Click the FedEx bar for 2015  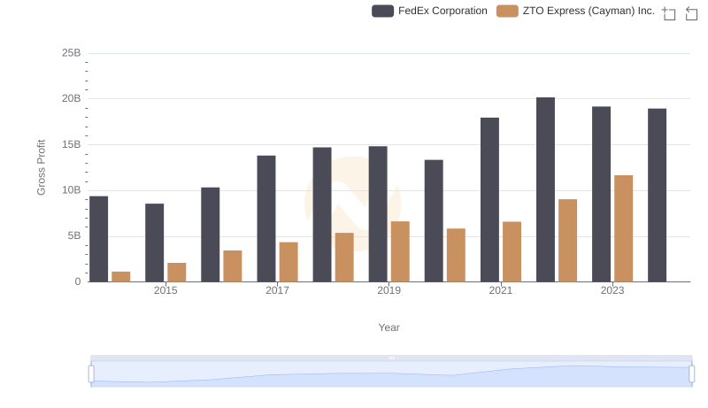pyautogui.click(x=154, y=242)
